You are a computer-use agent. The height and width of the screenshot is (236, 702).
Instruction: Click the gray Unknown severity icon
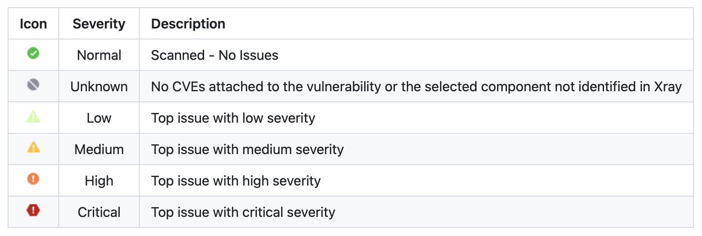coord(33,85)
